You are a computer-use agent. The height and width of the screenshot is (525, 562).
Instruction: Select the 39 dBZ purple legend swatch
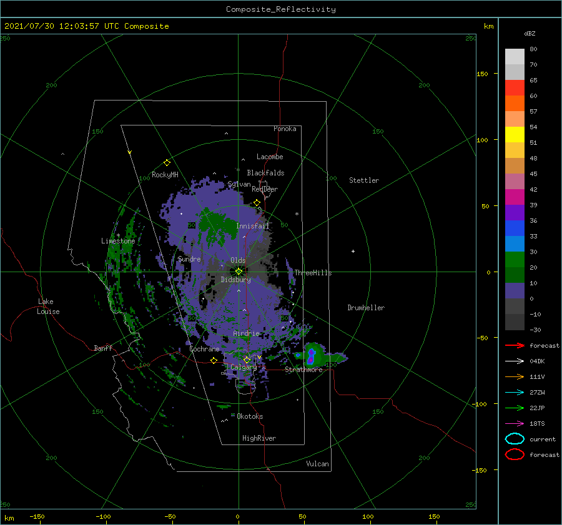click(x=515, y=212)
